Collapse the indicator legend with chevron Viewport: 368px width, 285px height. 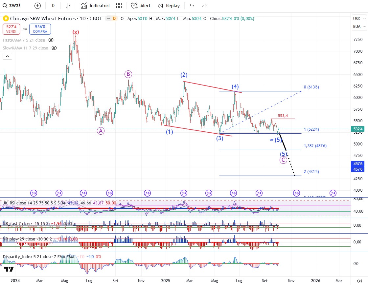tap(7, 56)
